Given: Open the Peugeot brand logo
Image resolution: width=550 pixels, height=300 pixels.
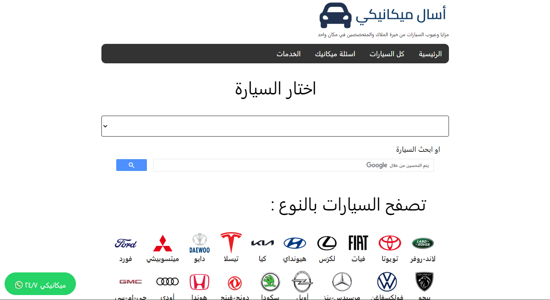Looking at the screenshot, I should 424,282.
